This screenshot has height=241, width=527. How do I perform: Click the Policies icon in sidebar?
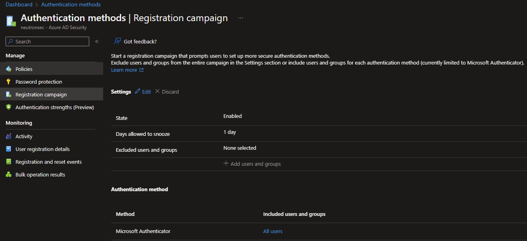point(9,69)
